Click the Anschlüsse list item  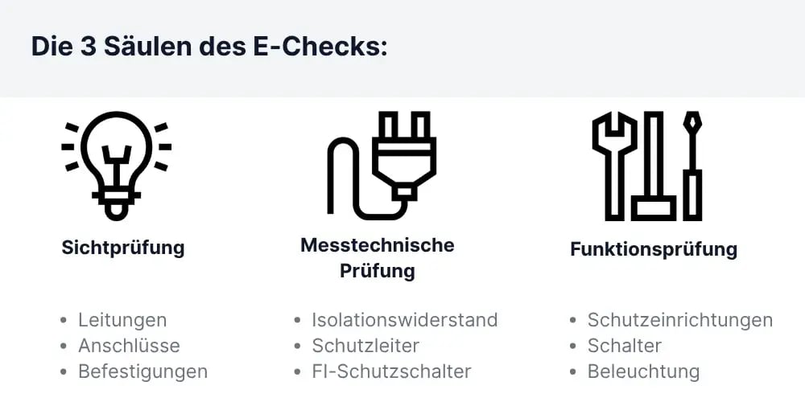tap(129, 346)
